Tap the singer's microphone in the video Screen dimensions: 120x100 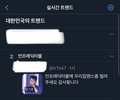(32, 85)
